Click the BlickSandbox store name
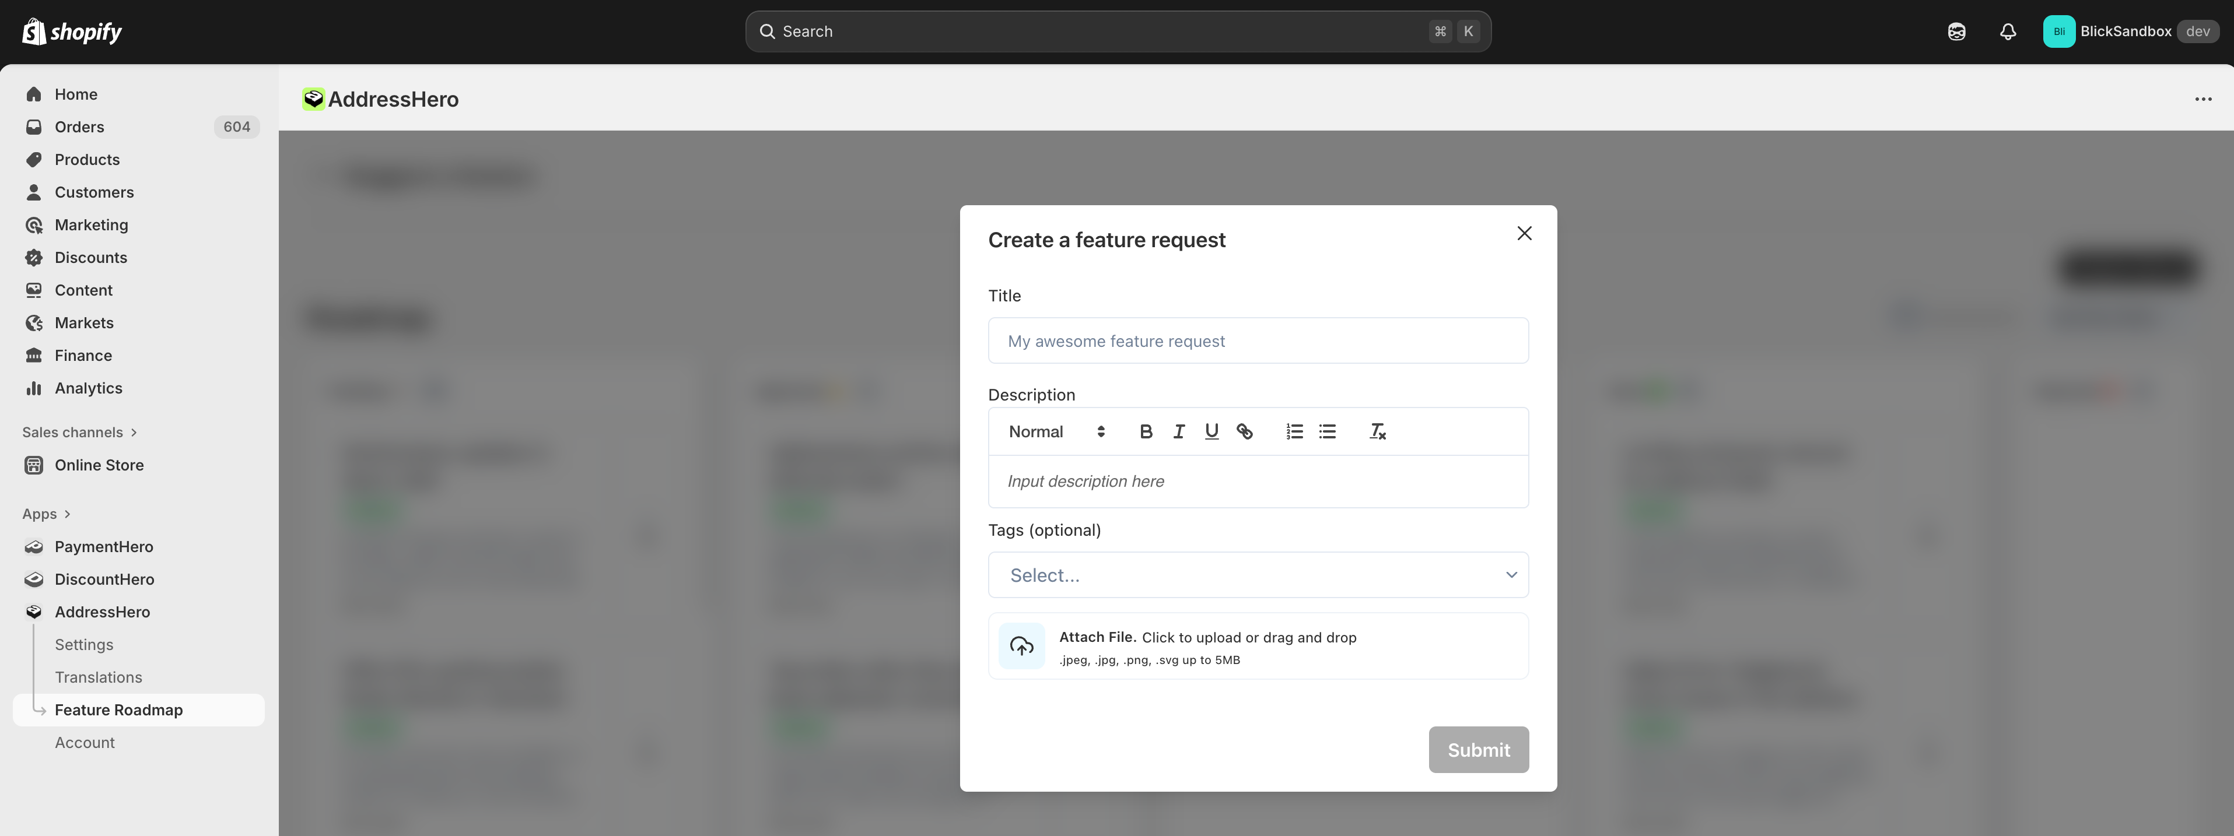This screenshot has height=836, width=2234. (2126, 31)
